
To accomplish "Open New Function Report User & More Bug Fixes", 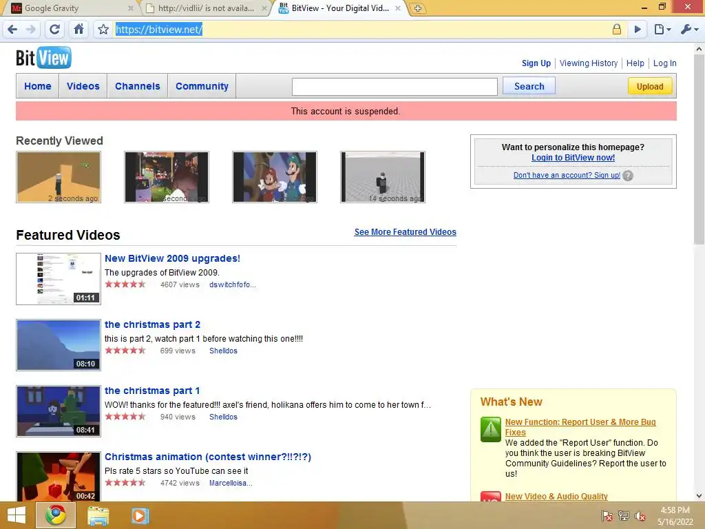I will coord(580,427).
